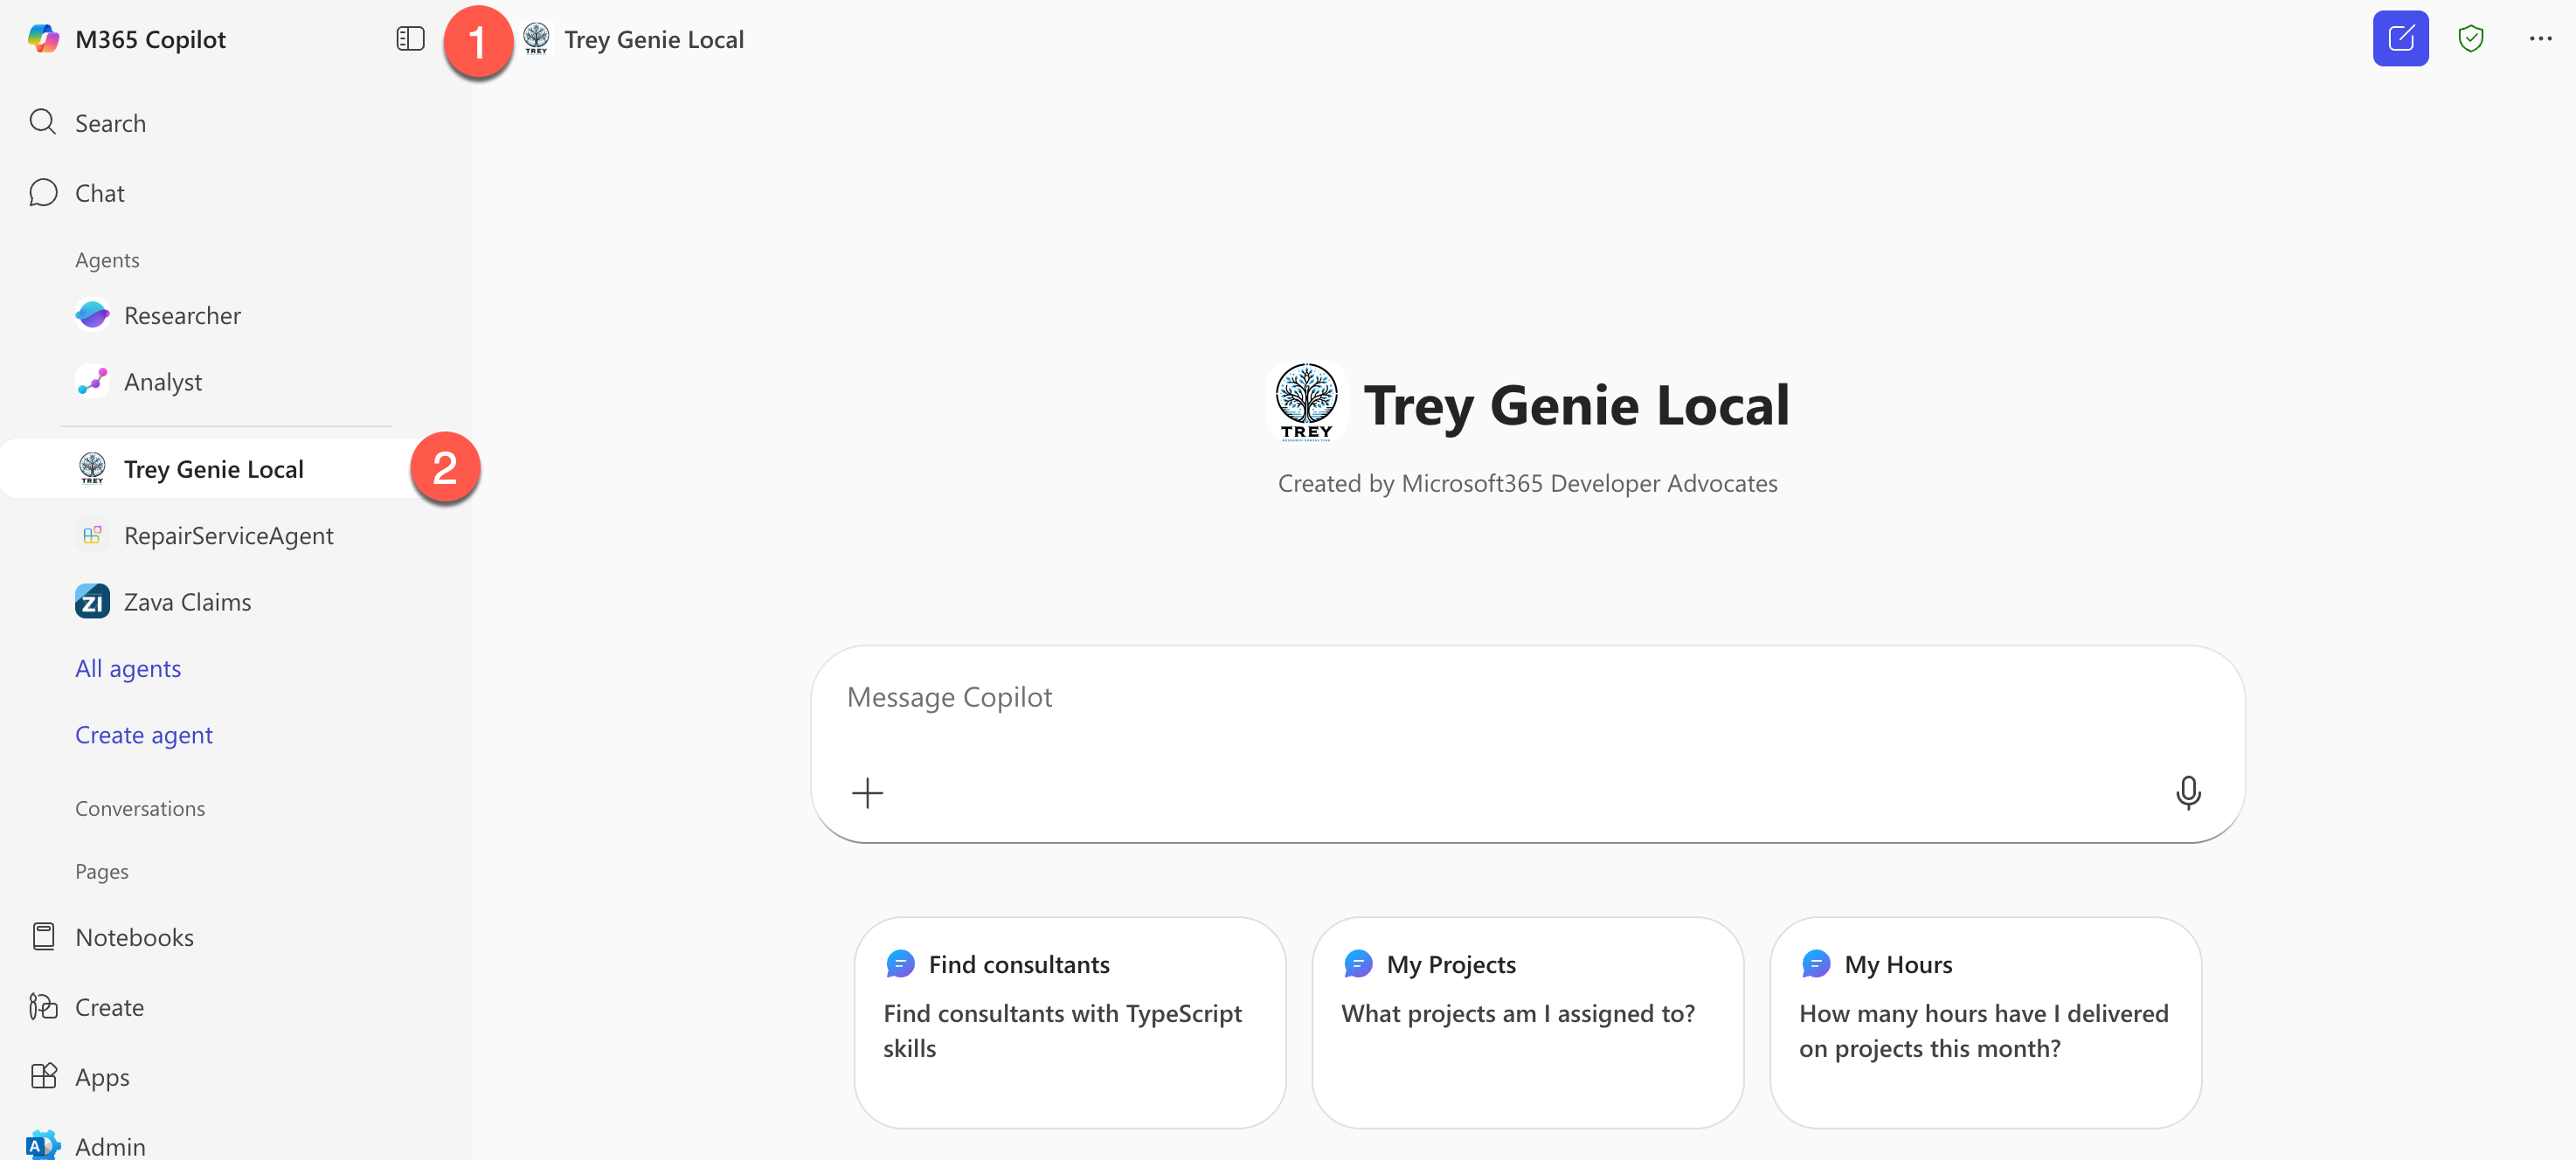2576x1160 pixels.
Task: Open the RepairServiceAgent agent
Action: coord(228,536)
